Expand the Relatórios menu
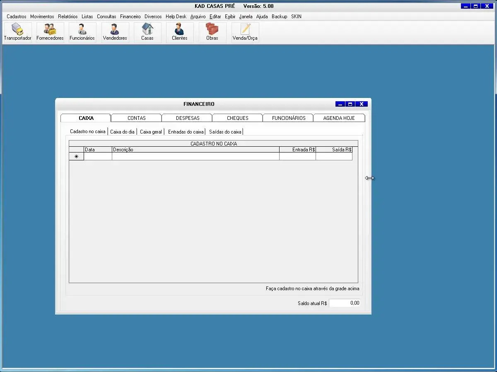497x372 pixels. click(x=68, y=17)
